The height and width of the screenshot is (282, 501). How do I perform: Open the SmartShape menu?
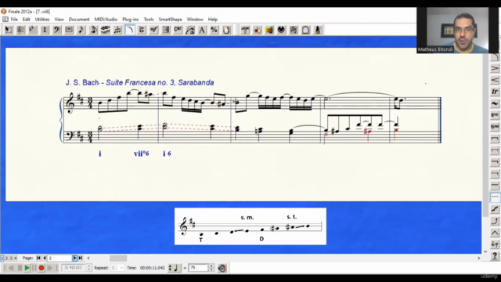pyautogui.click(x=171, y=20)
